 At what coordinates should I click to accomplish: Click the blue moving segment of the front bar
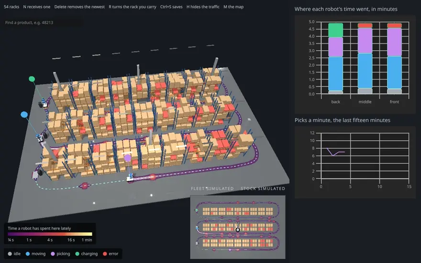click(394, 73)
